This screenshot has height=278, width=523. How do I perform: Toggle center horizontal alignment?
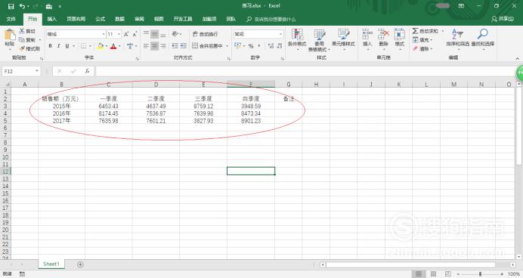pos(154,46)
